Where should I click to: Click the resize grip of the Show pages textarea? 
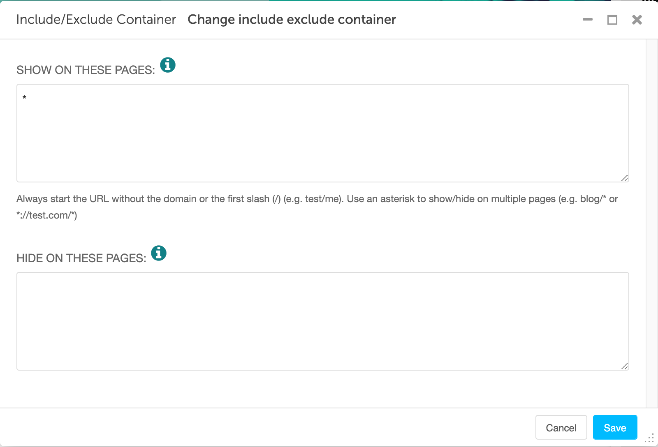625,178
